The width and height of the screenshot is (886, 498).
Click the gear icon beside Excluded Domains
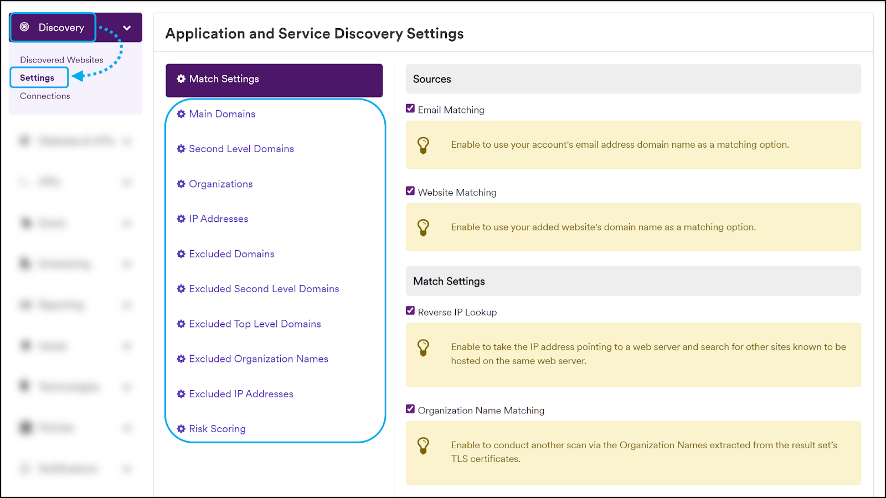pos(181,253)
